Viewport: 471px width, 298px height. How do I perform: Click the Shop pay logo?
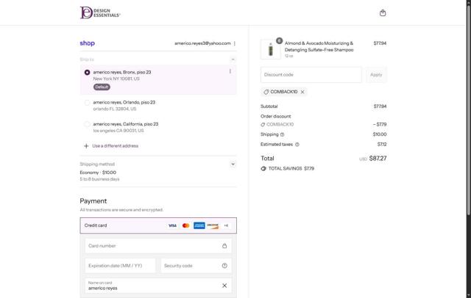point(88,43)
